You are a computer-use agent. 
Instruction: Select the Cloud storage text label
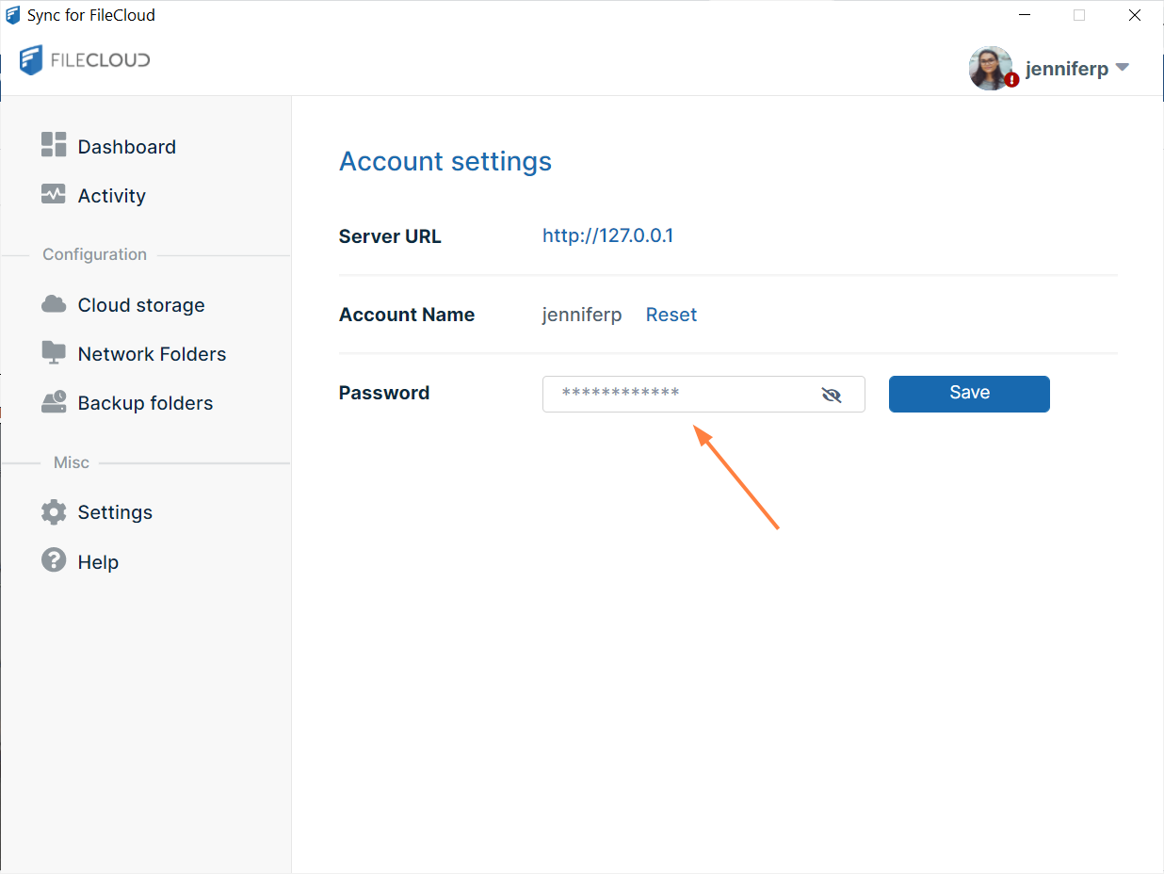coord(141,305)
